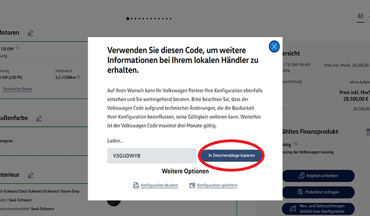This screenshot has width=370, height=216.
Task: Click Probefahrt anfragen button
Action: click(318, 192)
